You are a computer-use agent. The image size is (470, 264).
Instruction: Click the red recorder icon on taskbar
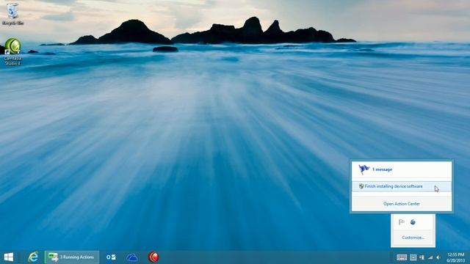point(153,257)
